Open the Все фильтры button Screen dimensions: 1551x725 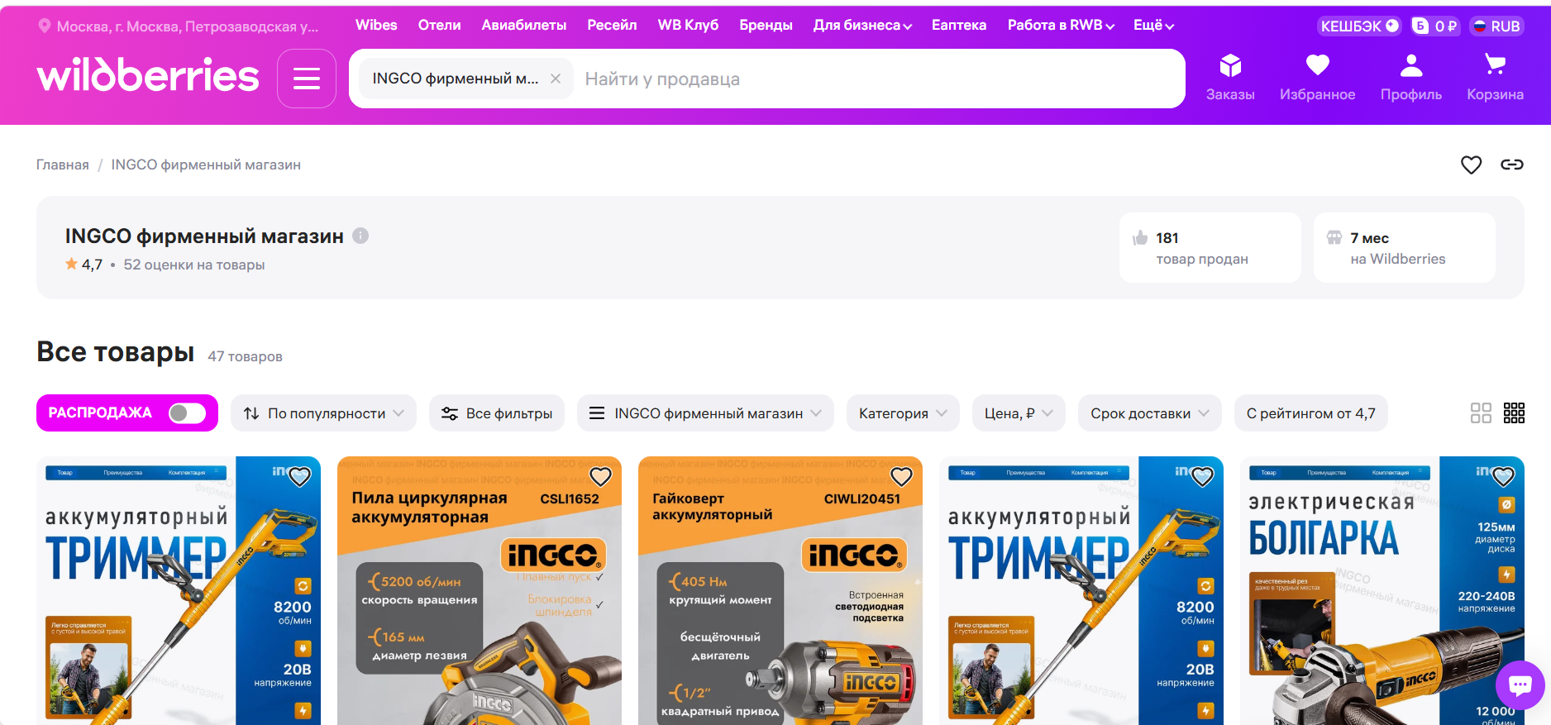(497, 413)
